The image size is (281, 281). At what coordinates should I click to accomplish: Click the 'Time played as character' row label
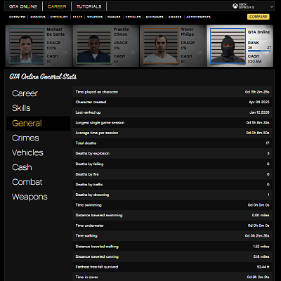tap(97, 92)
